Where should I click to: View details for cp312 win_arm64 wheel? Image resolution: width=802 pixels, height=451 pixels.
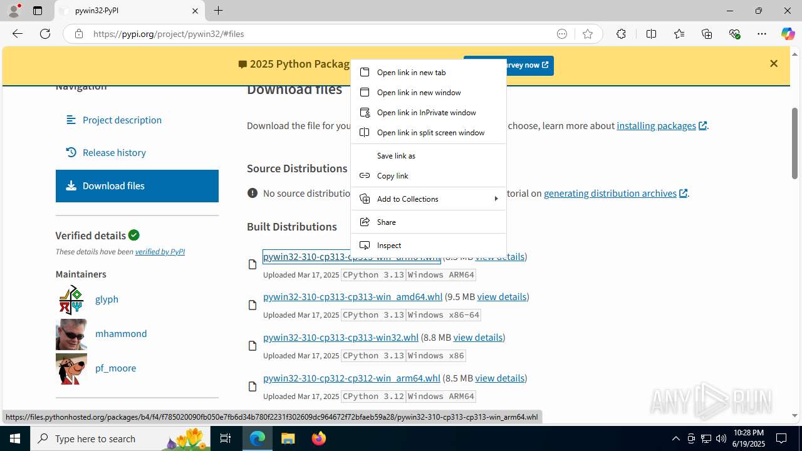500,378
